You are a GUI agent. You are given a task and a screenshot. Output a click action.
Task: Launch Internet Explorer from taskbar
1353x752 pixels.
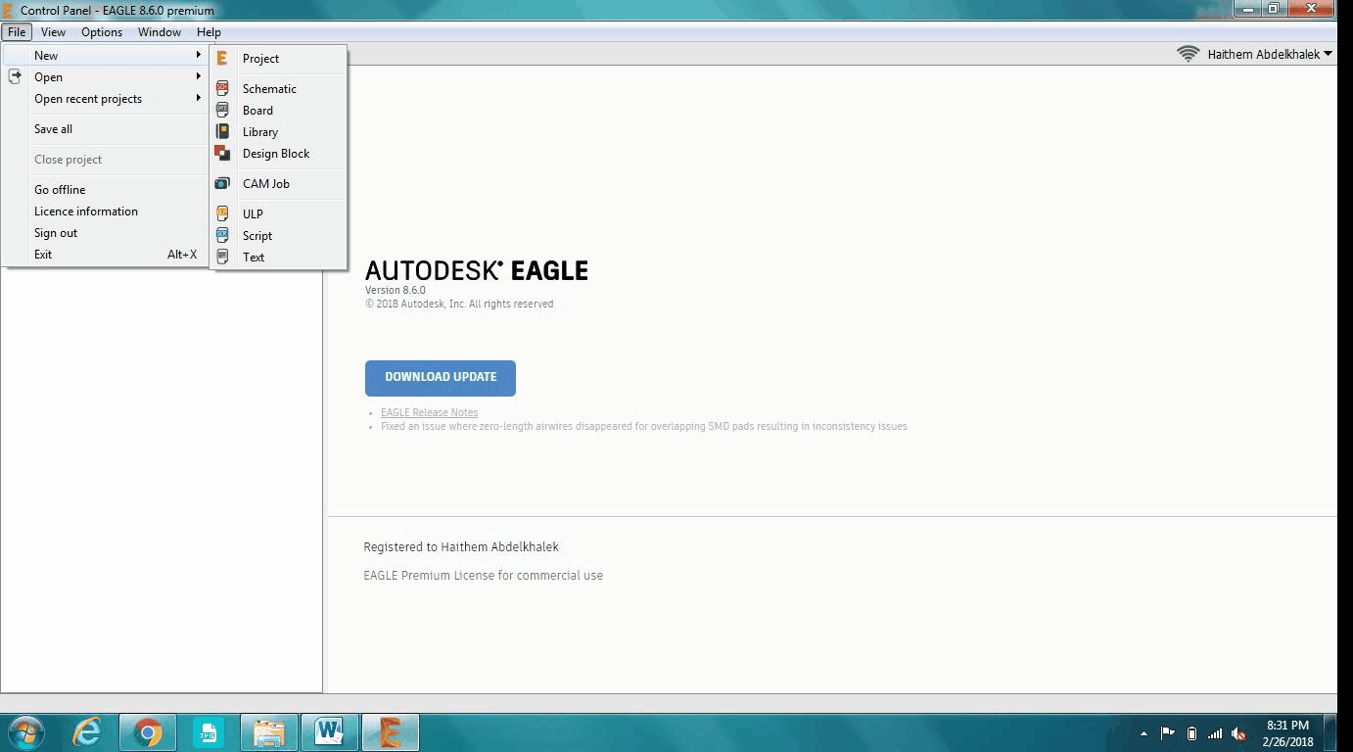(87, 732)
